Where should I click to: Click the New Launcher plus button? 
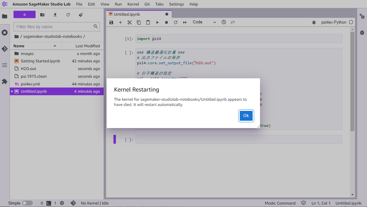(x=25, y=14)
